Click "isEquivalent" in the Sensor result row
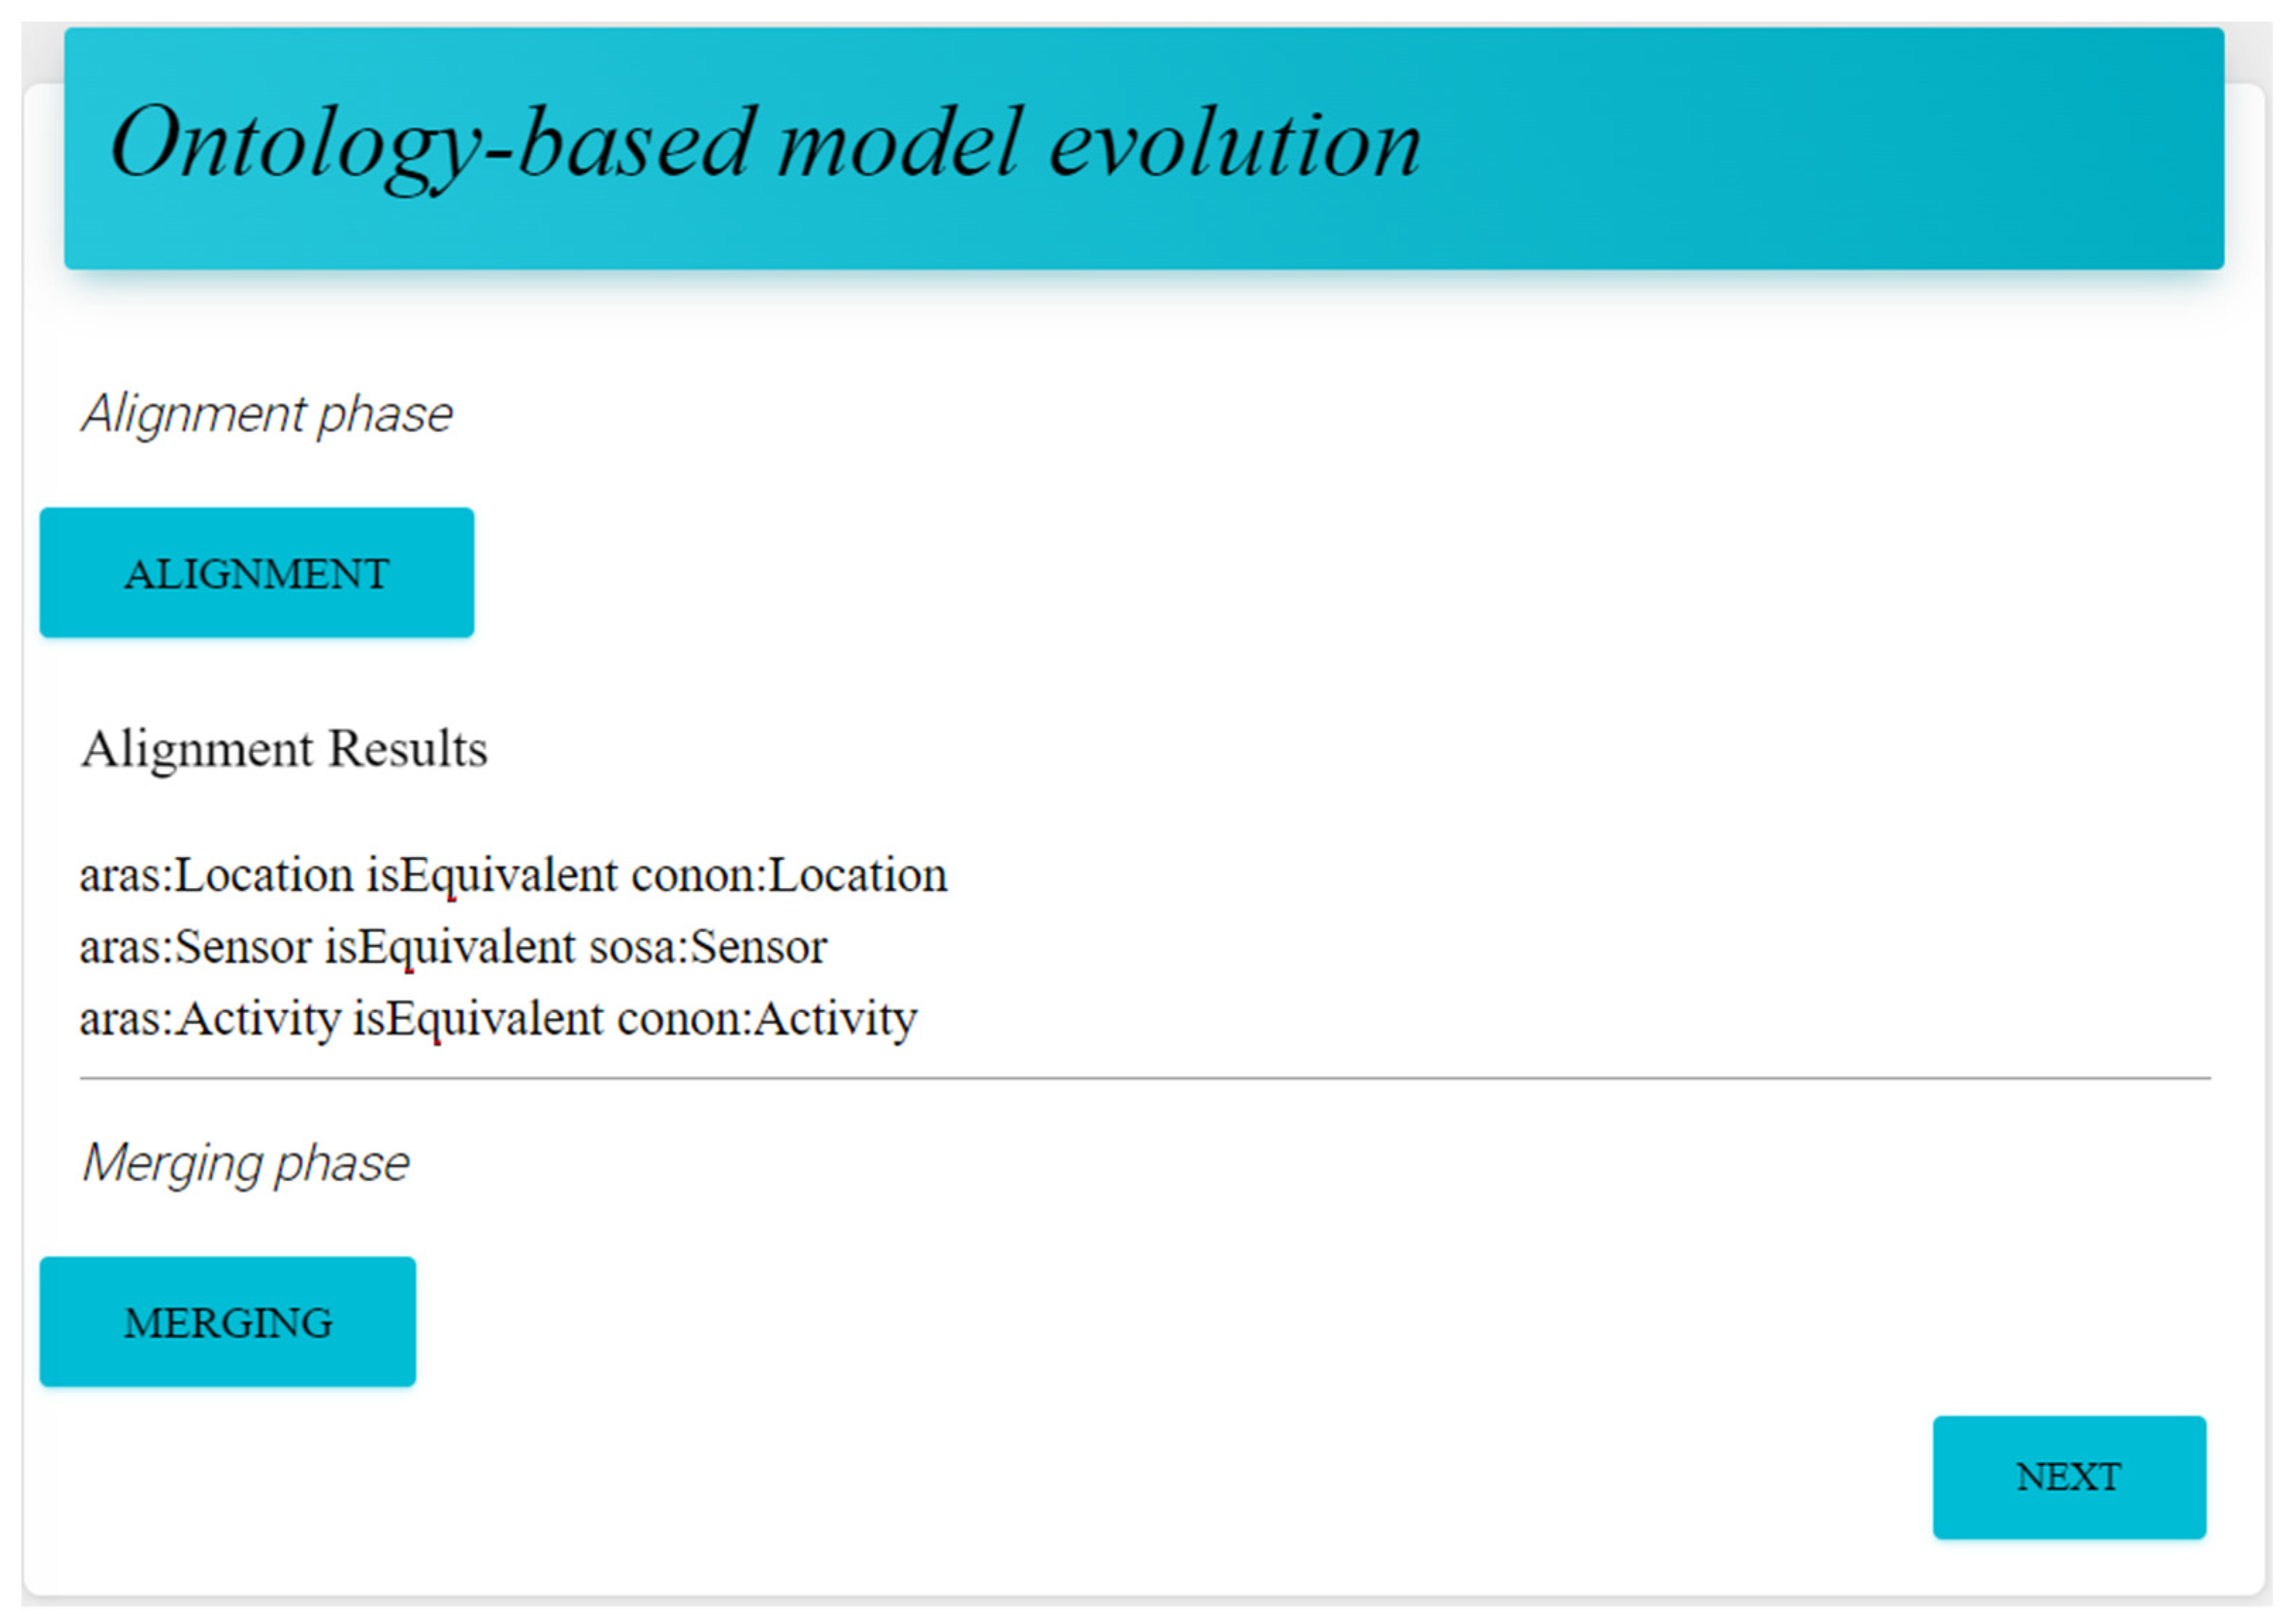The image size is (2292, 1624). tap(450, 947)
